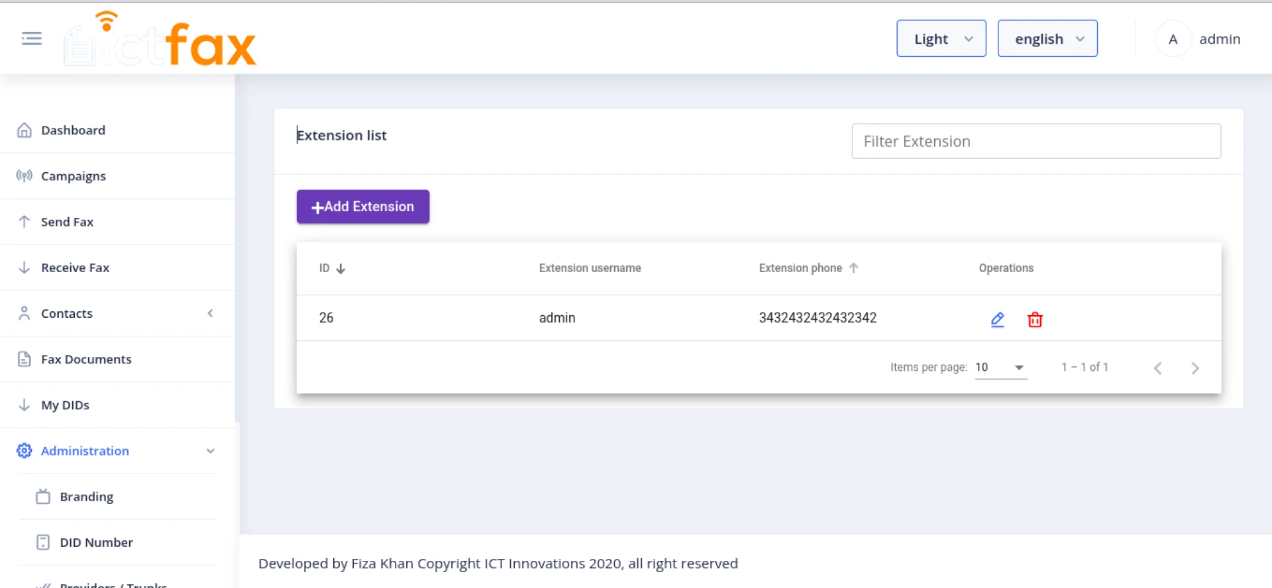Open the Light theme dropdown
The image size is (1272, 588).
point(941,39)
